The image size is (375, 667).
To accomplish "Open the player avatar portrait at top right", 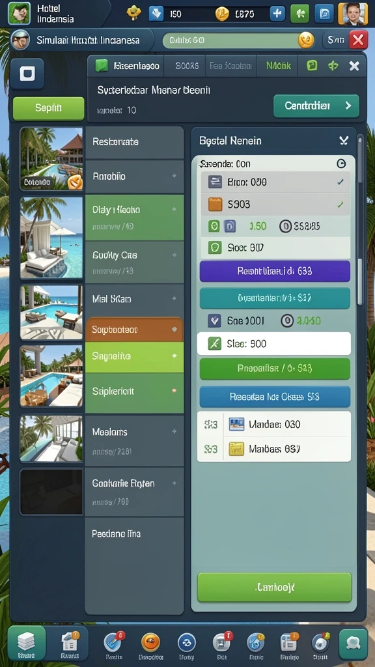I will pyautogui.click(x=352, y=14).
